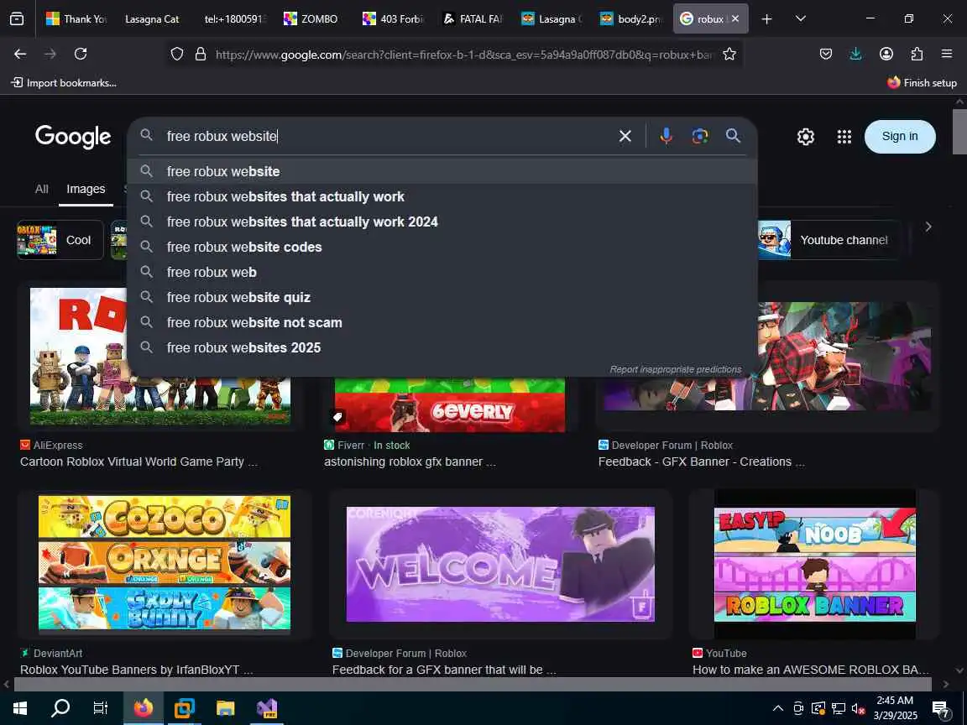Viewport: 967px width, 725px height.
Task: Select the Images search tab
Action: (x=86, y=190)
